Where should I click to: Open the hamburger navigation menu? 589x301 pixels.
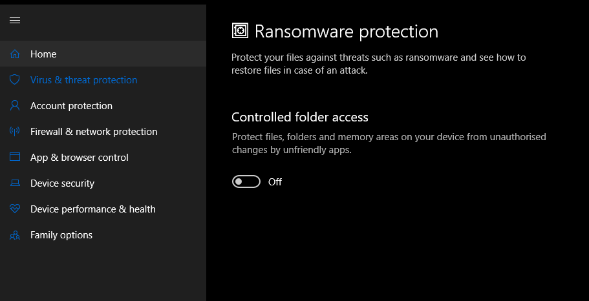[x=15, y=20]
